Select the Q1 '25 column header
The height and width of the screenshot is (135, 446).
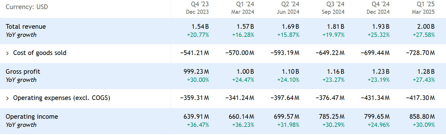(423, 8)
